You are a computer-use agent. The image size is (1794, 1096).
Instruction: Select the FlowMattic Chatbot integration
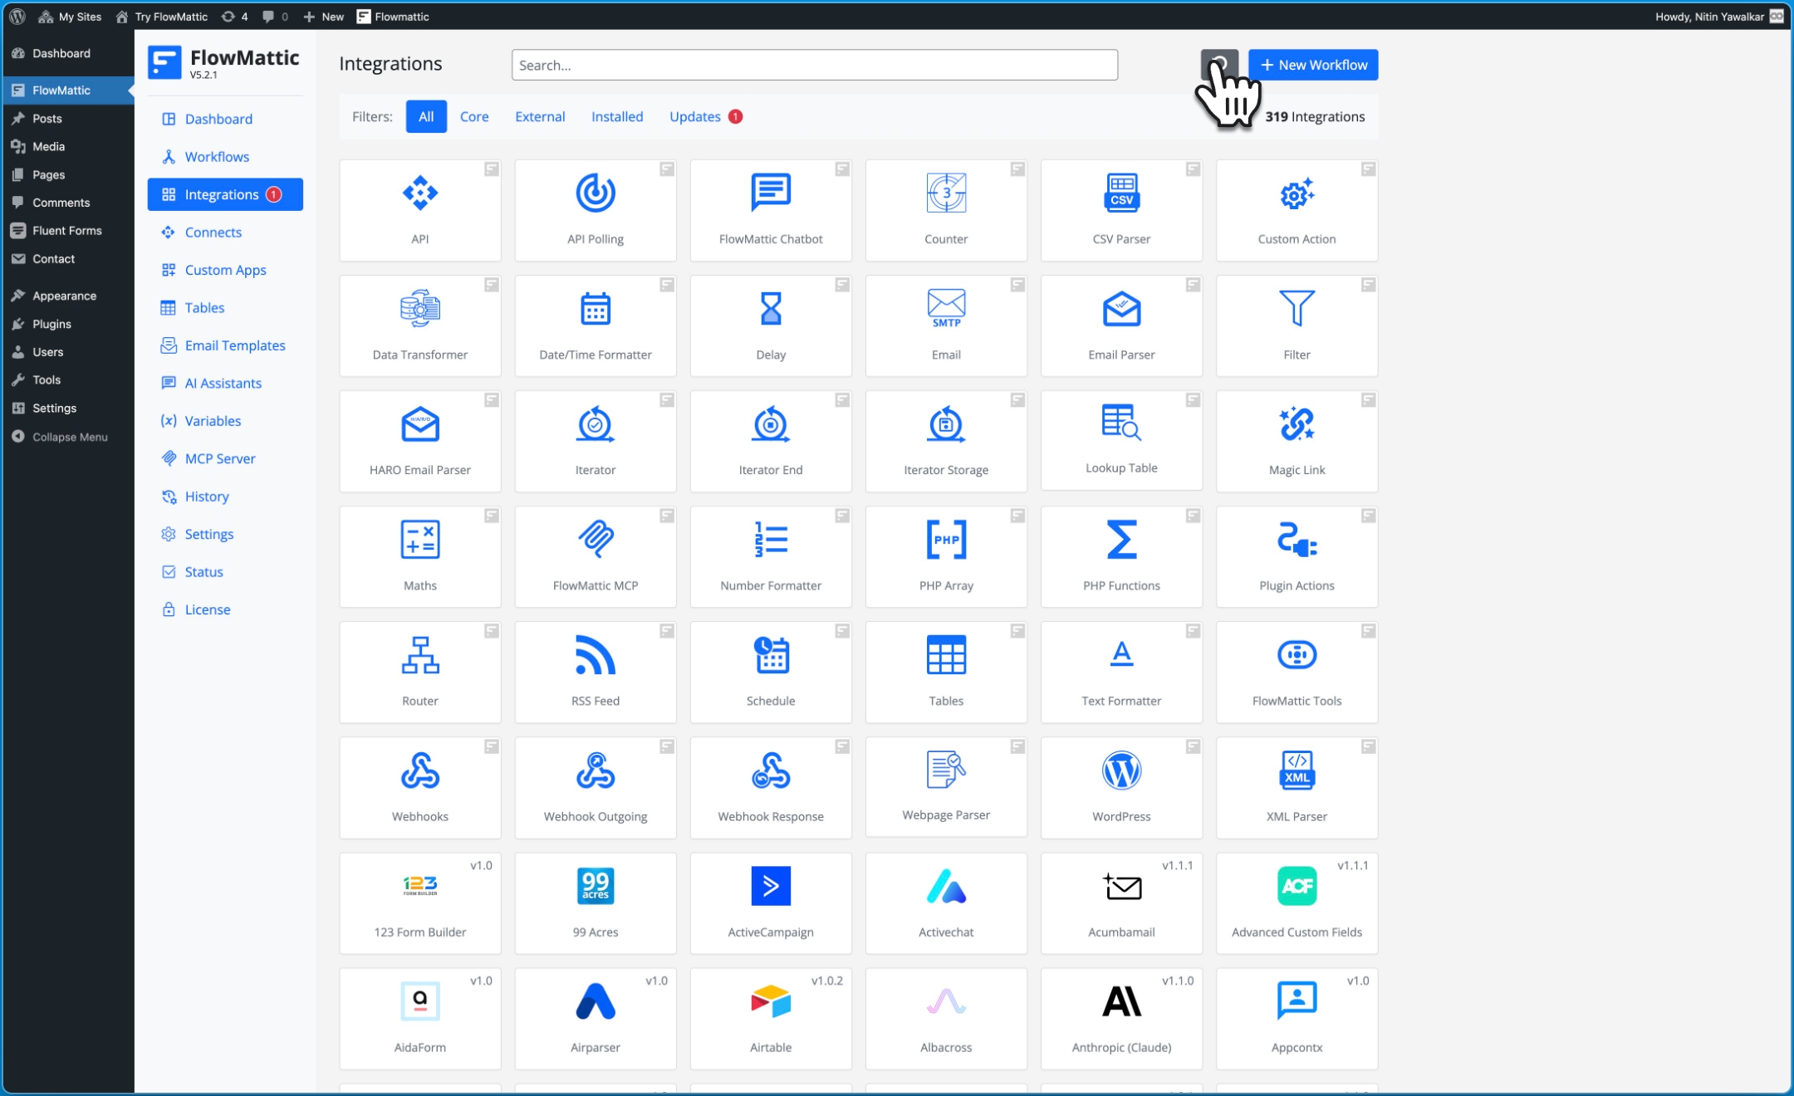click(771, 210)
